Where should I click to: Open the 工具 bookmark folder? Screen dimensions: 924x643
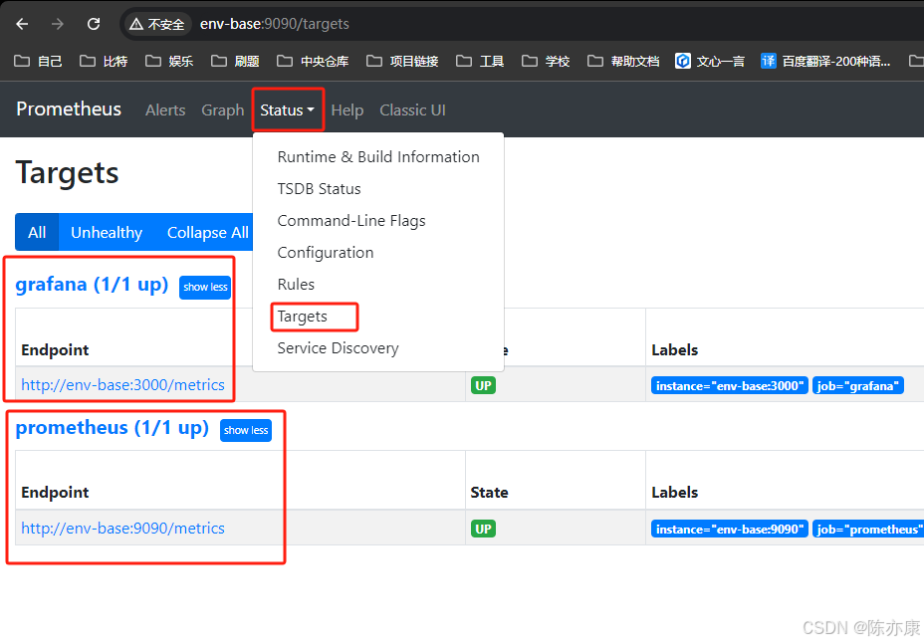(x=480, y=62)
